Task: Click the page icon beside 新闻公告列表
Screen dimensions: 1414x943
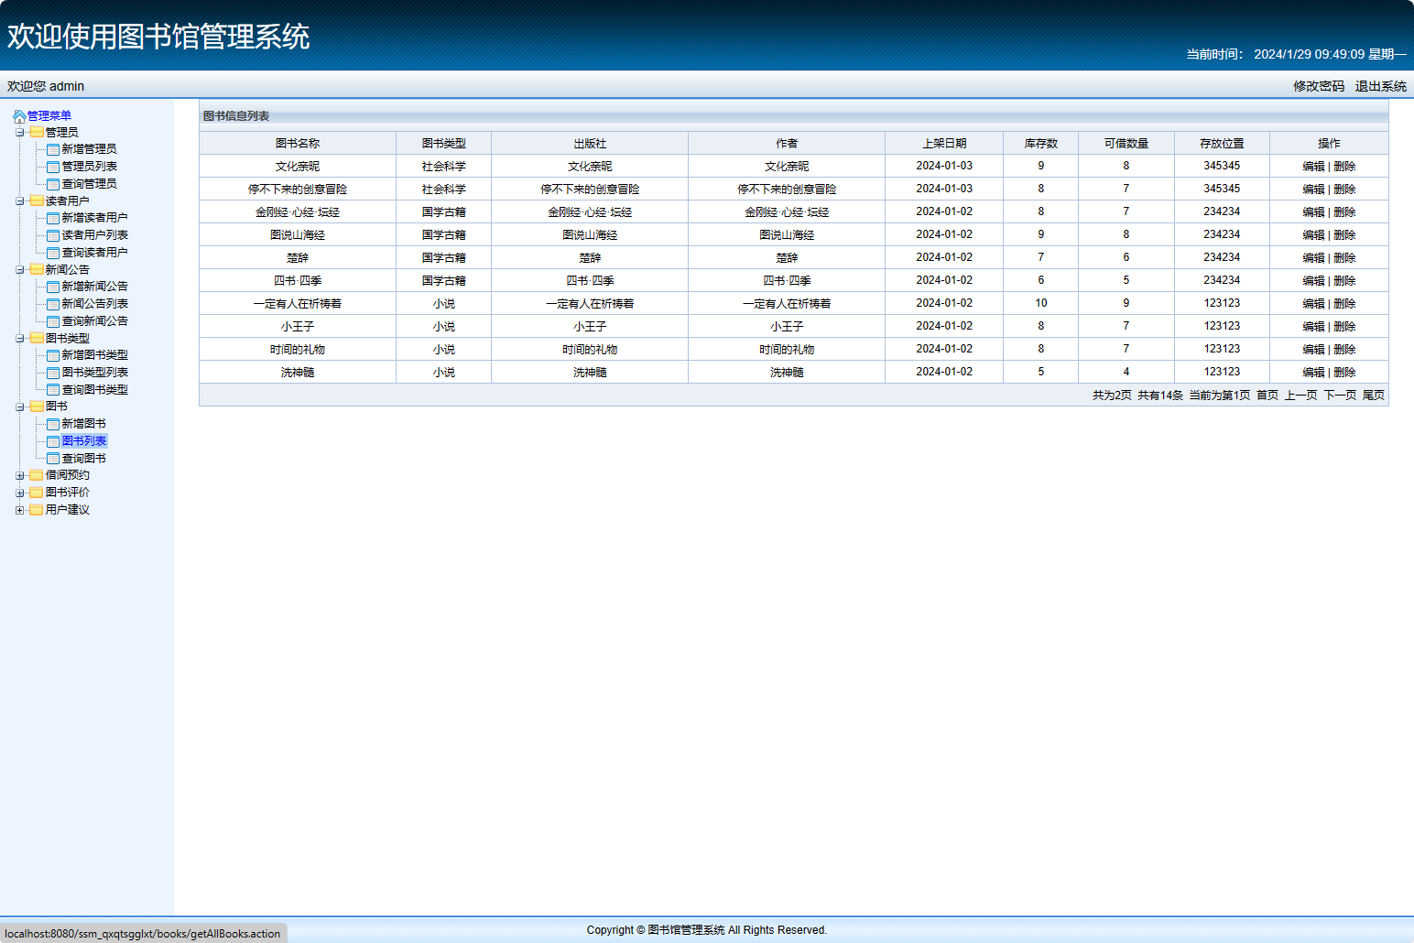Action: pos(53,304)
